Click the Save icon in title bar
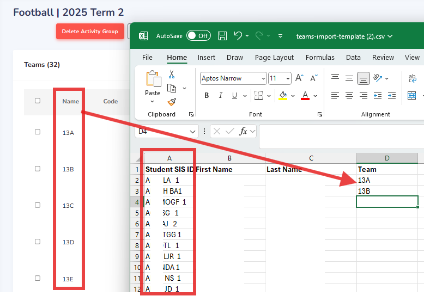424x296 pixels. (222, 36)
